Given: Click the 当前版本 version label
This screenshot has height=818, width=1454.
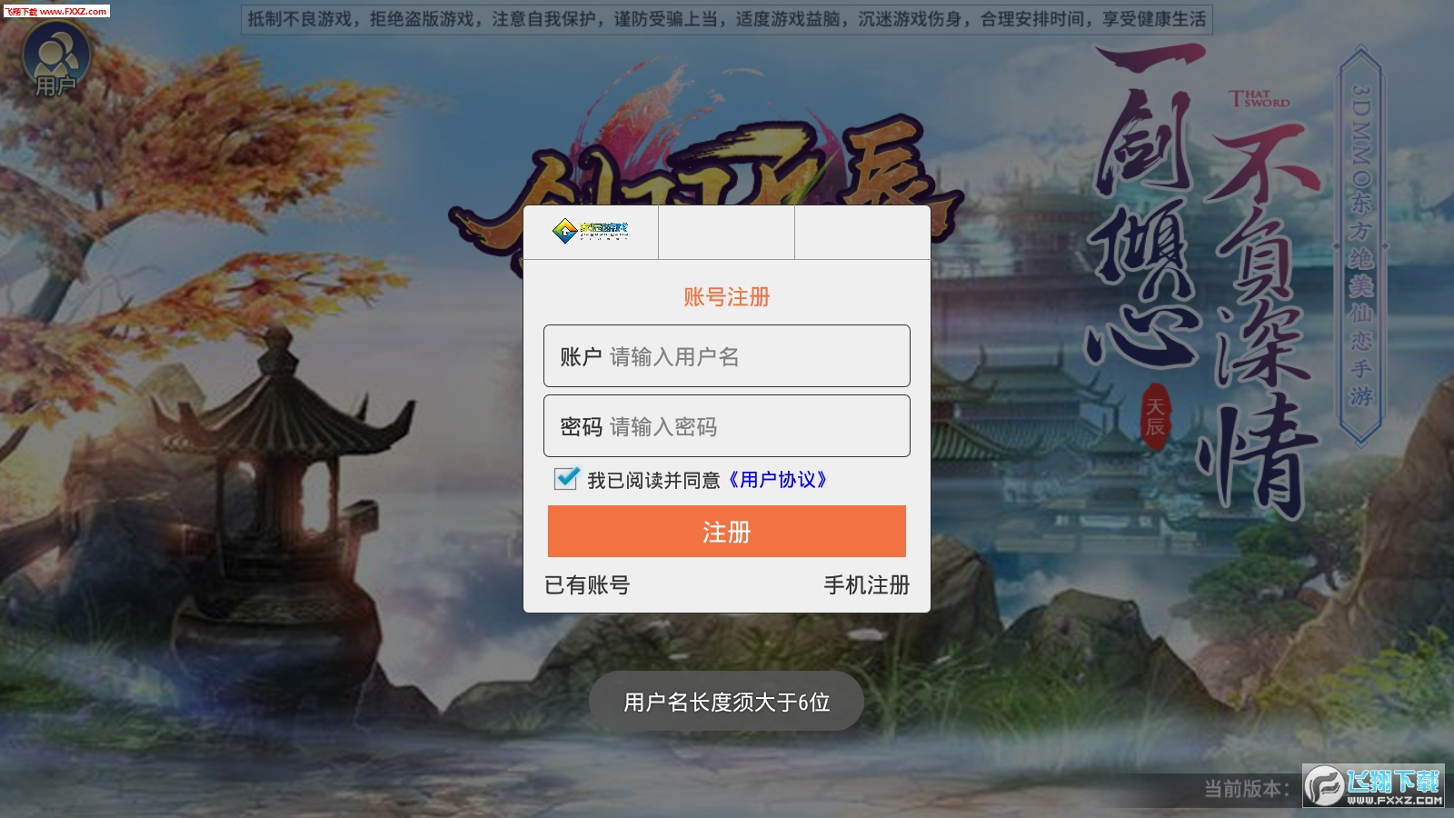Looking at the screenshot, I should pyautogui.click(x=1247, y=789).
